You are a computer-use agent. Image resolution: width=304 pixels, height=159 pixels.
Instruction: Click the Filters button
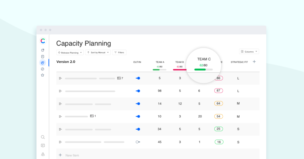pos(119,53)
